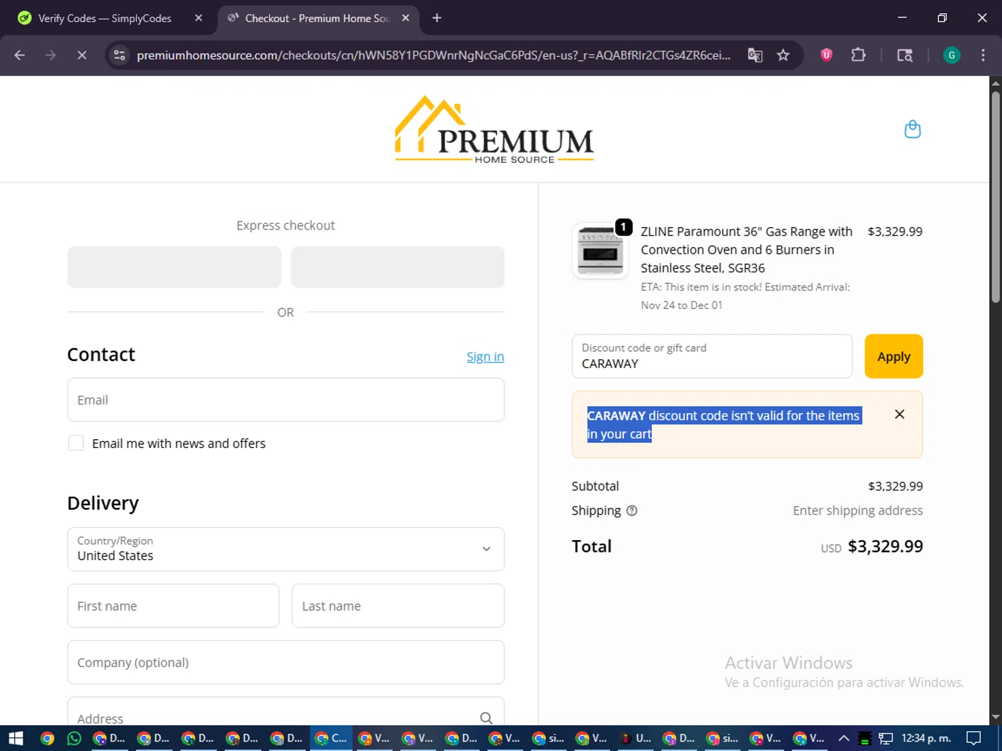The image size is (1002, 751).
Task: Open the Windows notification center
Action: [x=974, y=738]
